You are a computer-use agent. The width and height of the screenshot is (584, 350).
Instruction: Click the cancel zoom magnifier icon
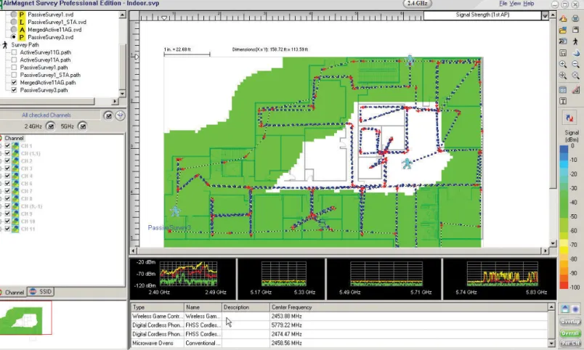click(575, 76)
